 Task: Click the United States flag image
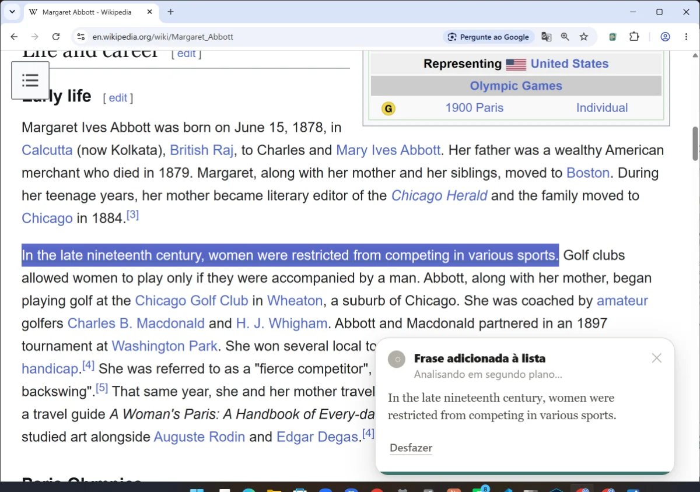pos(516,64)
